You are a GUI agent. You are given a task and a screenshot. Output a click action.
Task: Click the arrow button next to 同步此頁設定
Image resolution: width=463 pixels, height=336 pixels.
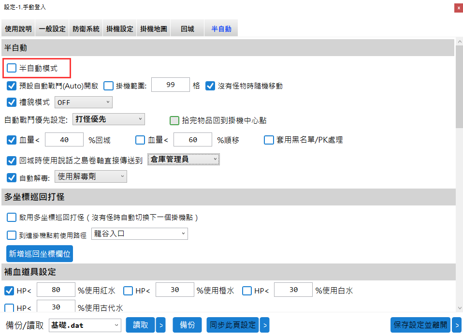[x=264, y=325]
